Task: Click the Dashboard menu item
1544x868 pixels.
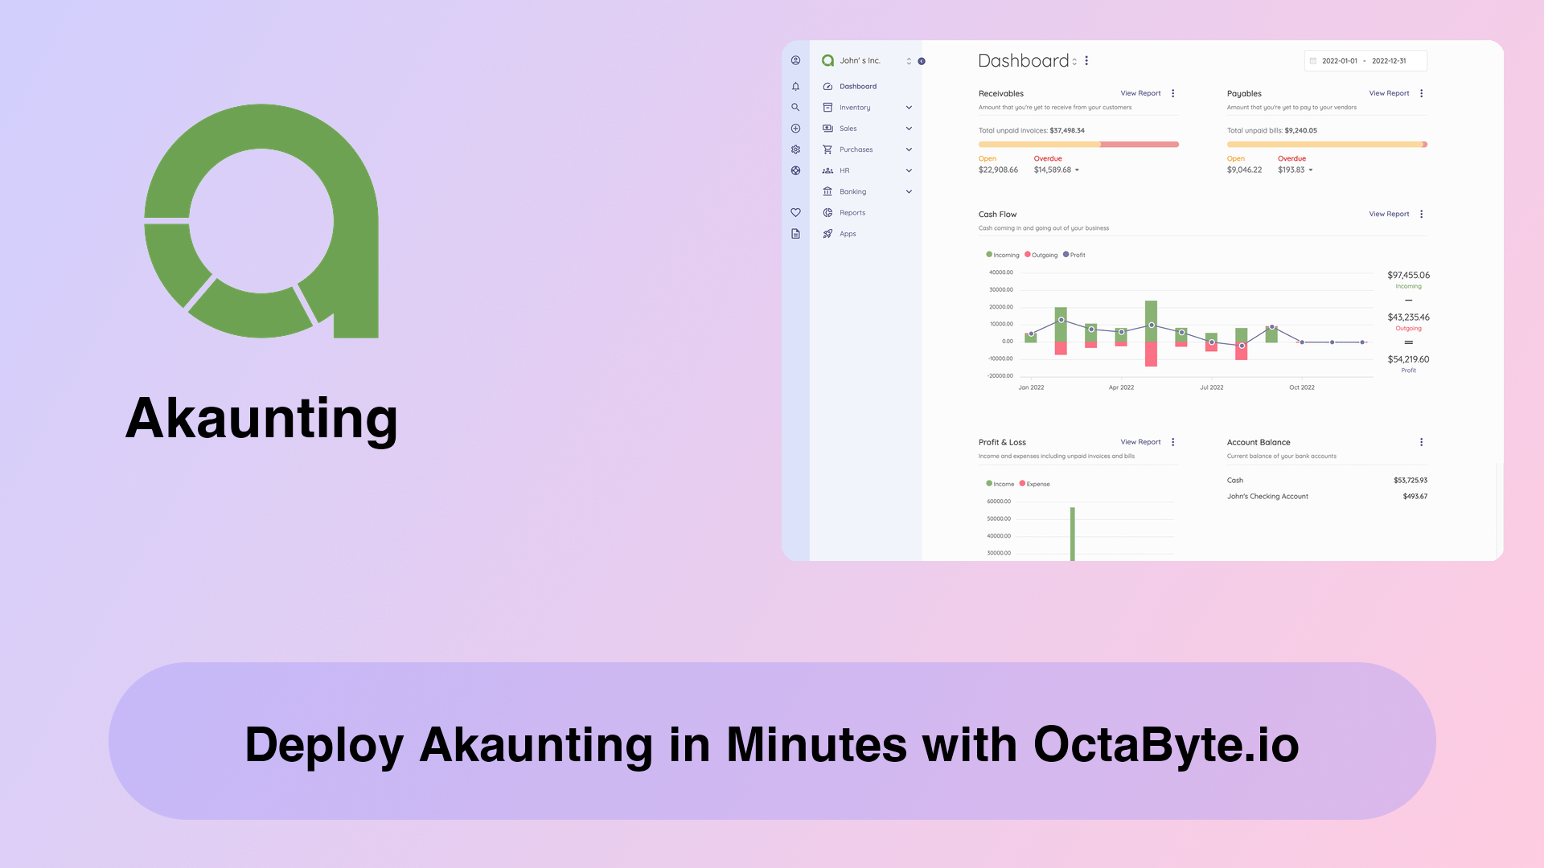Action: coord(858,86)
